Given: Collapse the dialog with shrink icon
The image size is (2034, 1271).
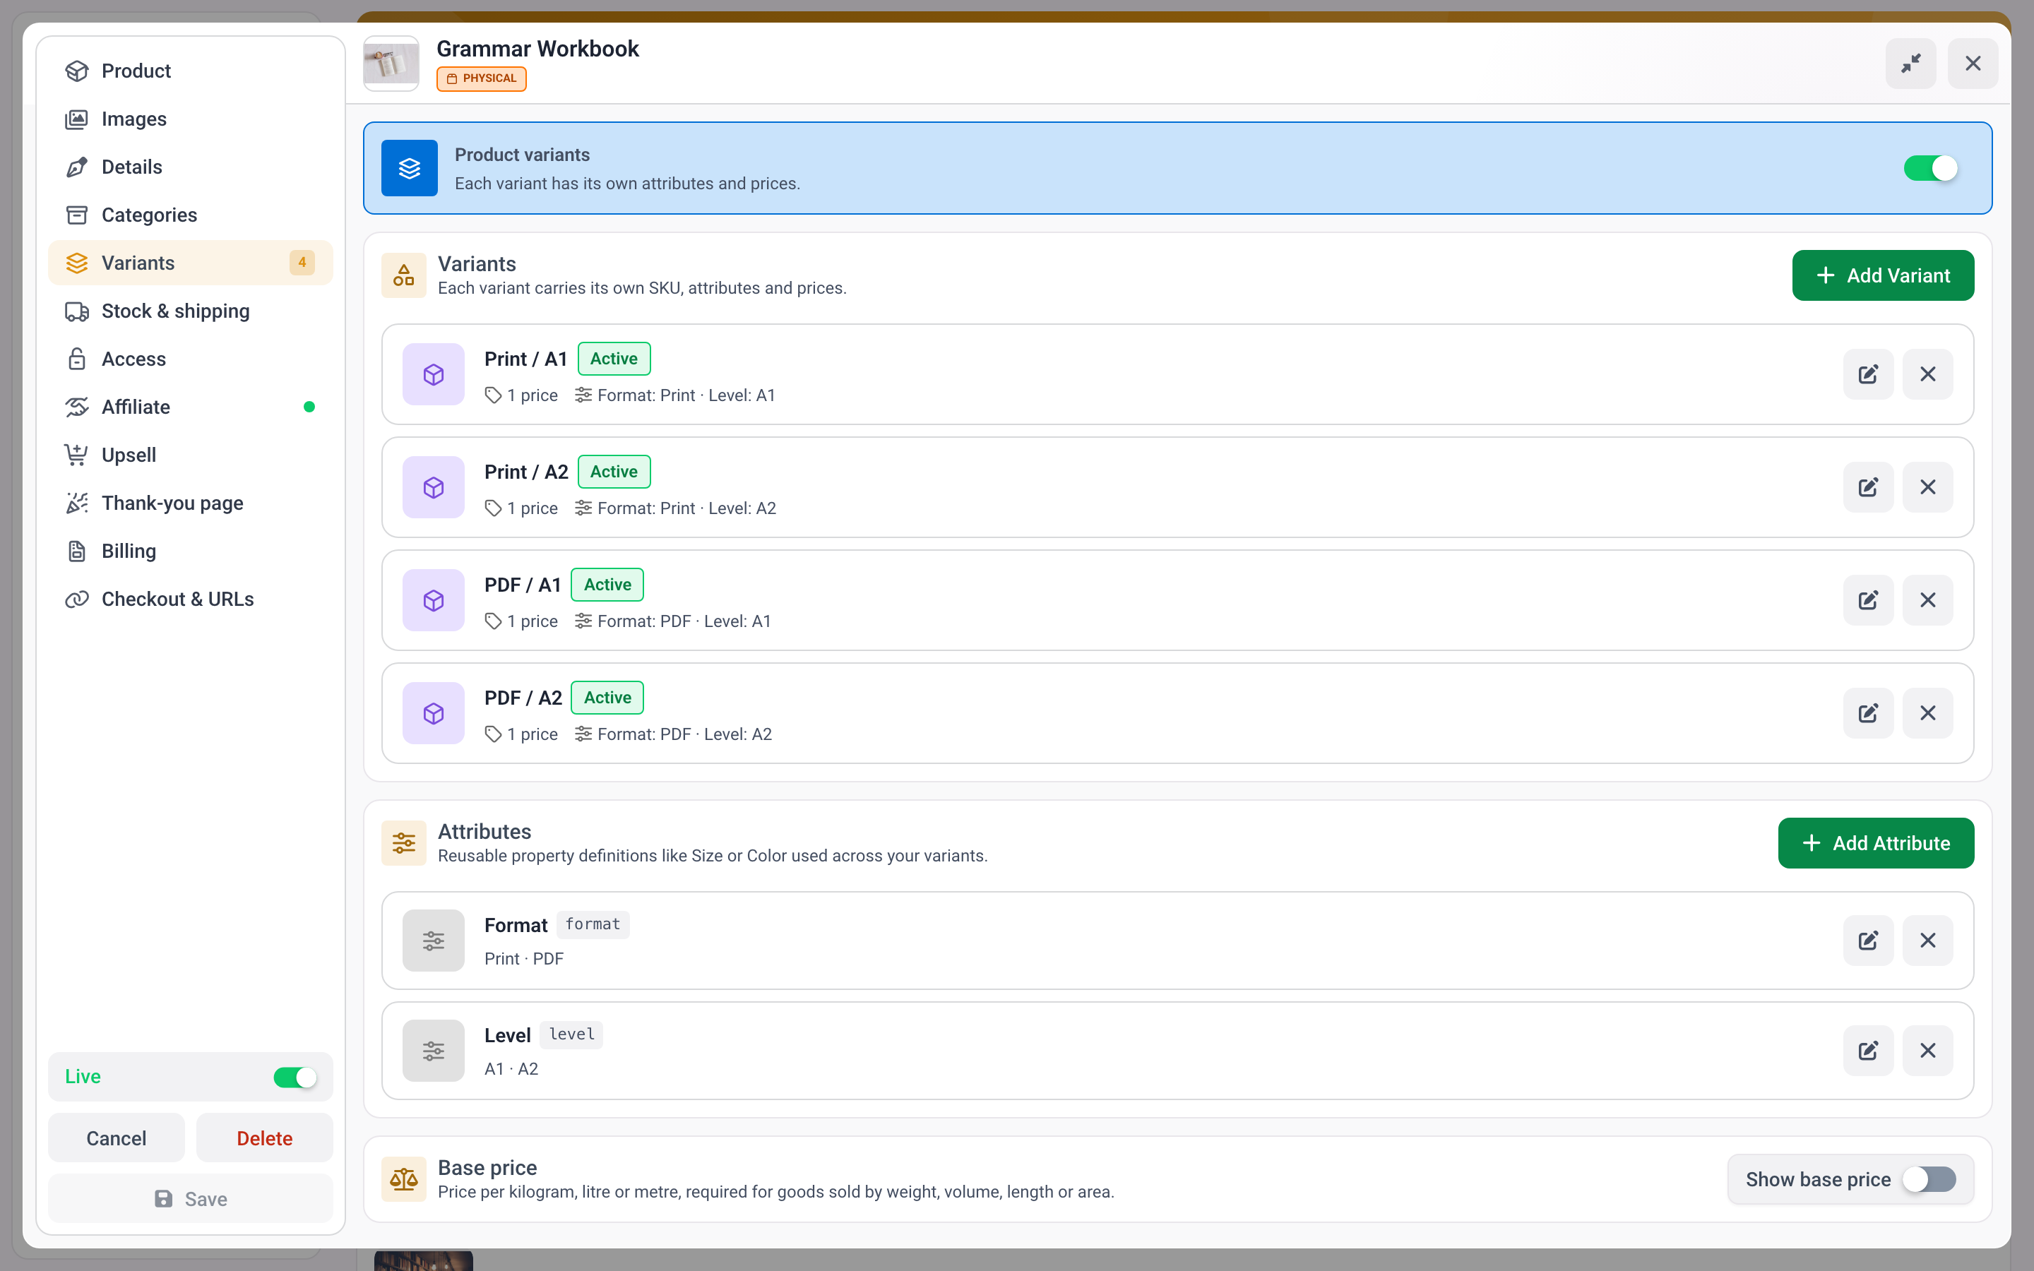Looking at the screenshot, I should point(1910,63).
